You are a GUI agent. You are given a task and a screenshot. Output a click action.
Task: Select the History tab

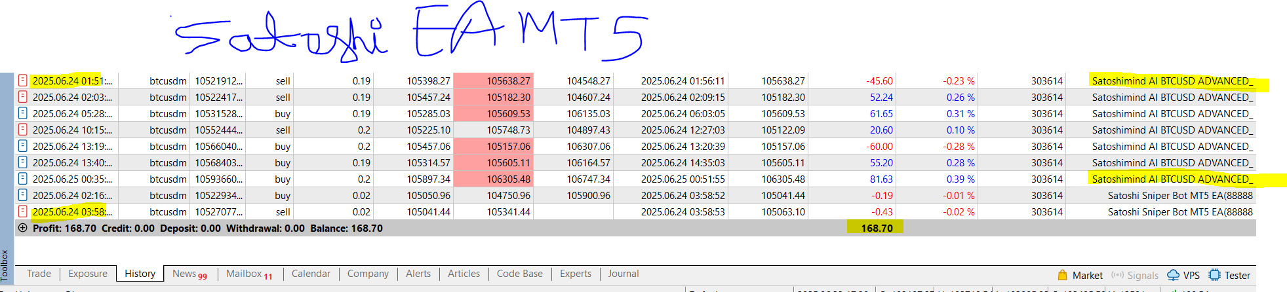coord(140,274)
